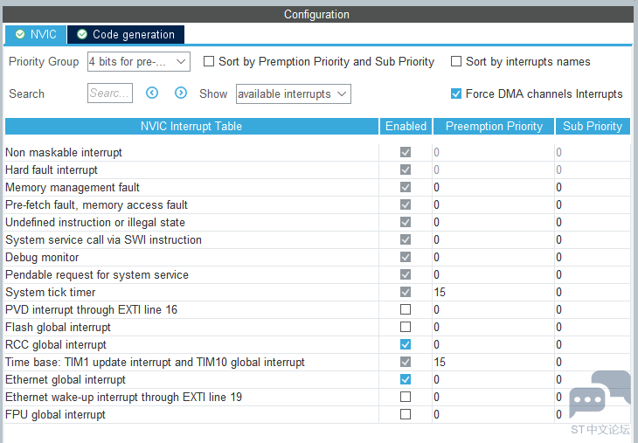This screenshot has height=443, width=638.
Task: Expand the Priority Group dropdown
Action: 139,61
